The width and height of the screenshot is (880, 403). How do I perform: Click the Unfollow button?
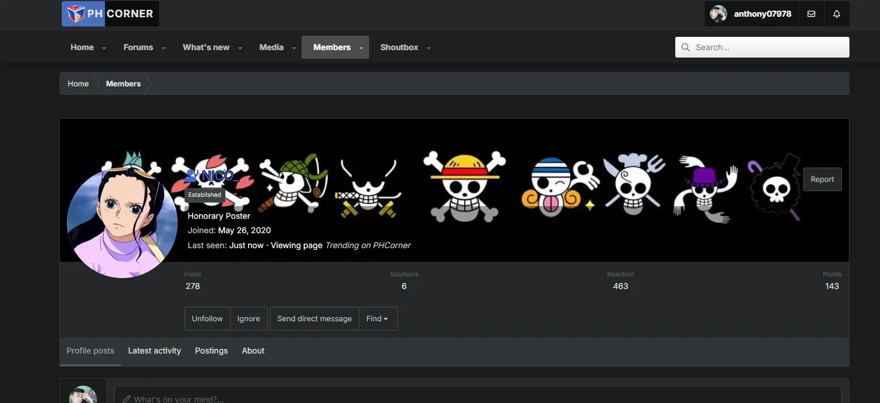coord(207,319)
